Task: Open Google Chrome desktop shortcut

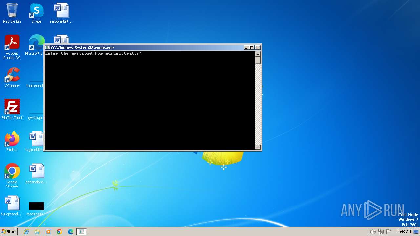Action: (12, 176)
